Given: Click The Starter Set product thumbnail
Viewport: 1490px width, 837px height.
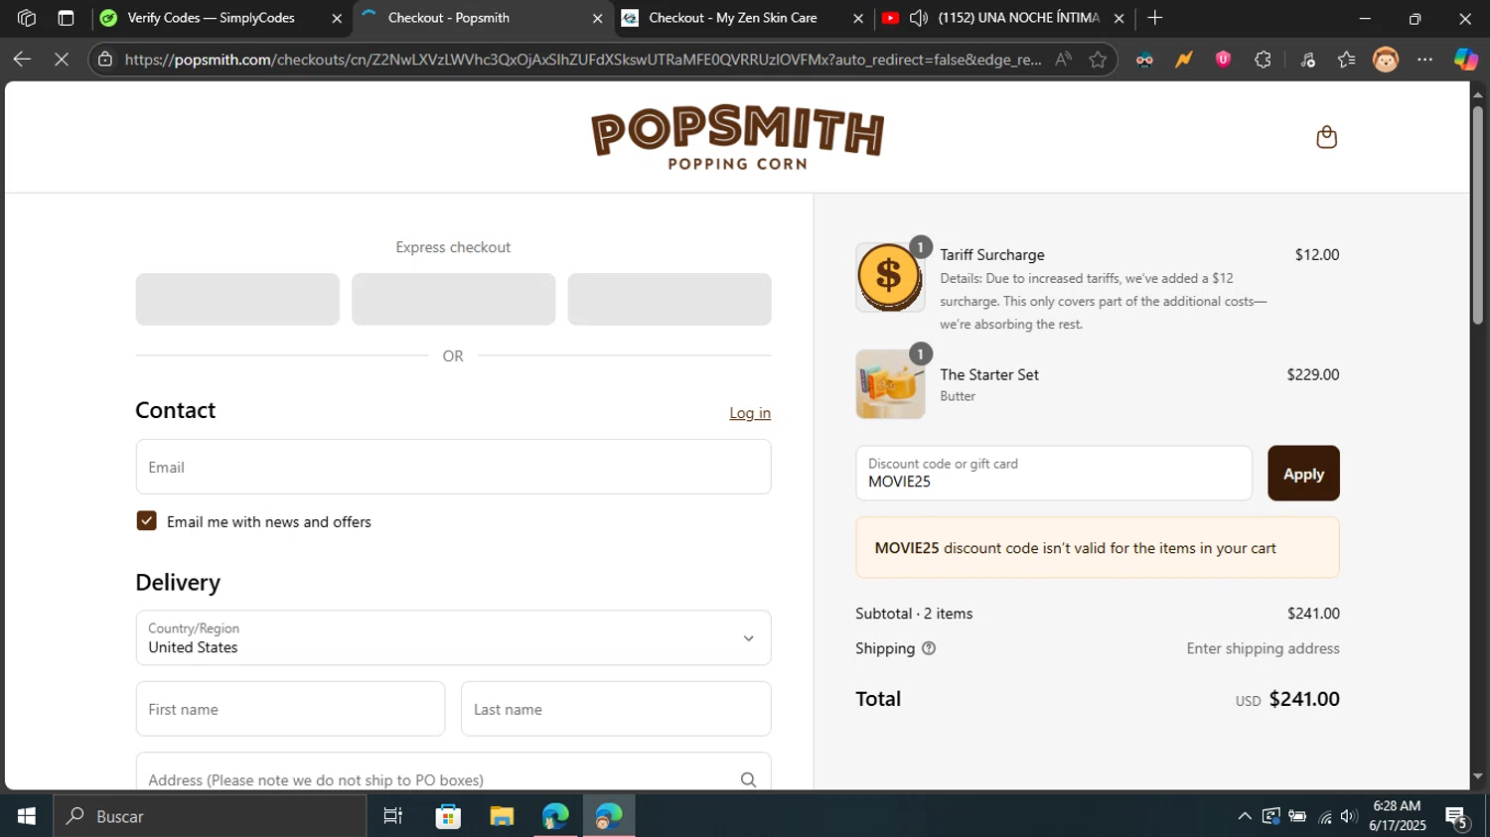Looking at the screenshot, I should (x=890, y=384).
